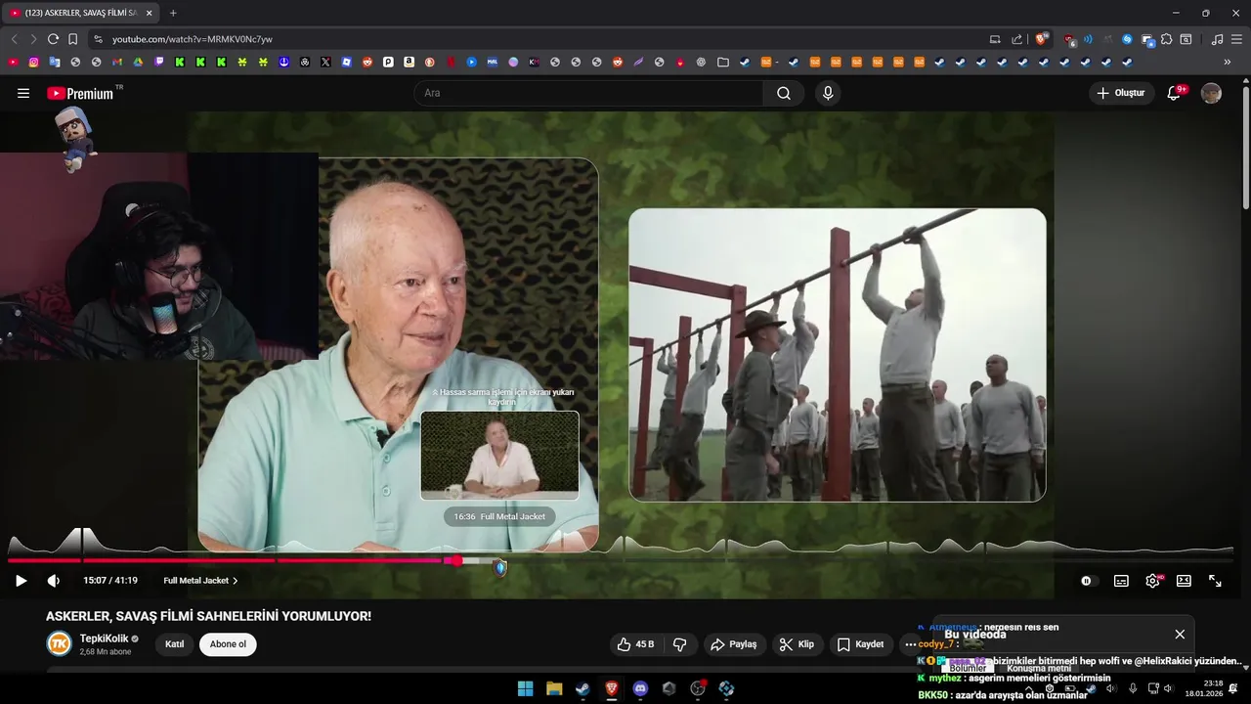Go back in browser history

14,39
